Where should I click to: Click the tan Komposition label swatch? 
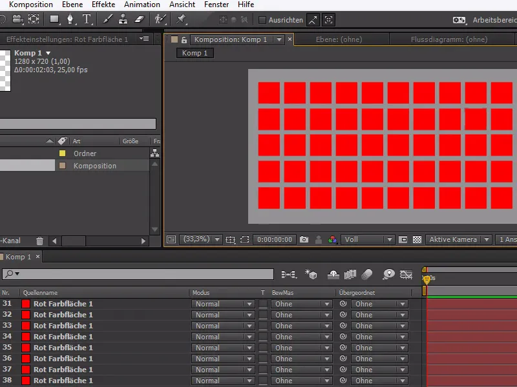62,166
